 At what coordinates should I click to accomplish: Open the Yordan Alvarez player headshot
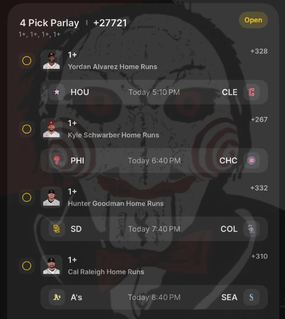pyautogui.click(x=51, y=60)
